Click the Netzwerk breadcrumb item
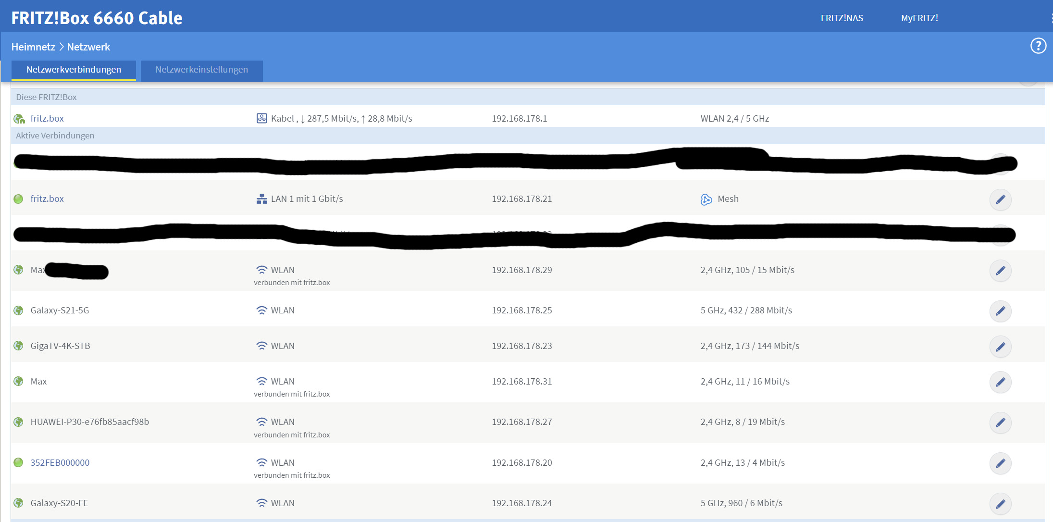 [88, 47]
